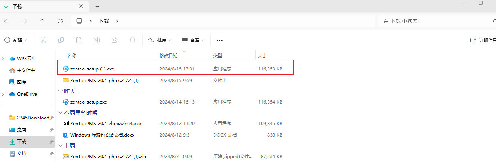Click the Cut scissors icon
Image resolution: width=496 pixels, height=161 pixels.
coord(43,40)
